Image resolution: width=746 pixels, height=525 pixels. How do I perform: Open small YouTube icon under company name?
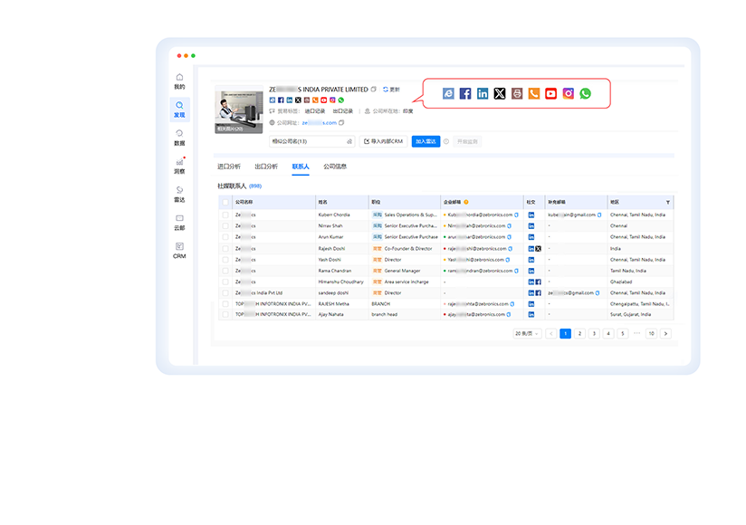point(323,100)
